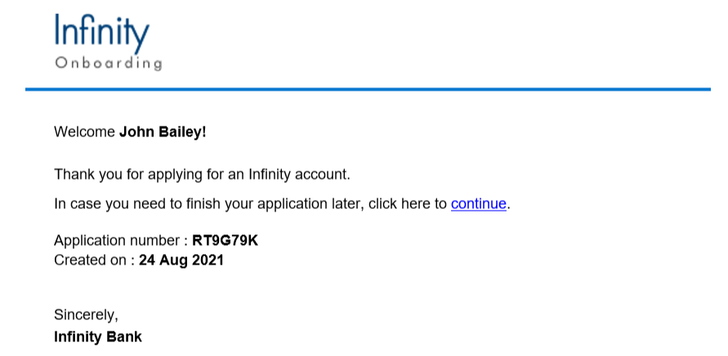This screenshot has height=356, width=728.
Task: Select the application code RT9G79K
Action: pos(225,241)
